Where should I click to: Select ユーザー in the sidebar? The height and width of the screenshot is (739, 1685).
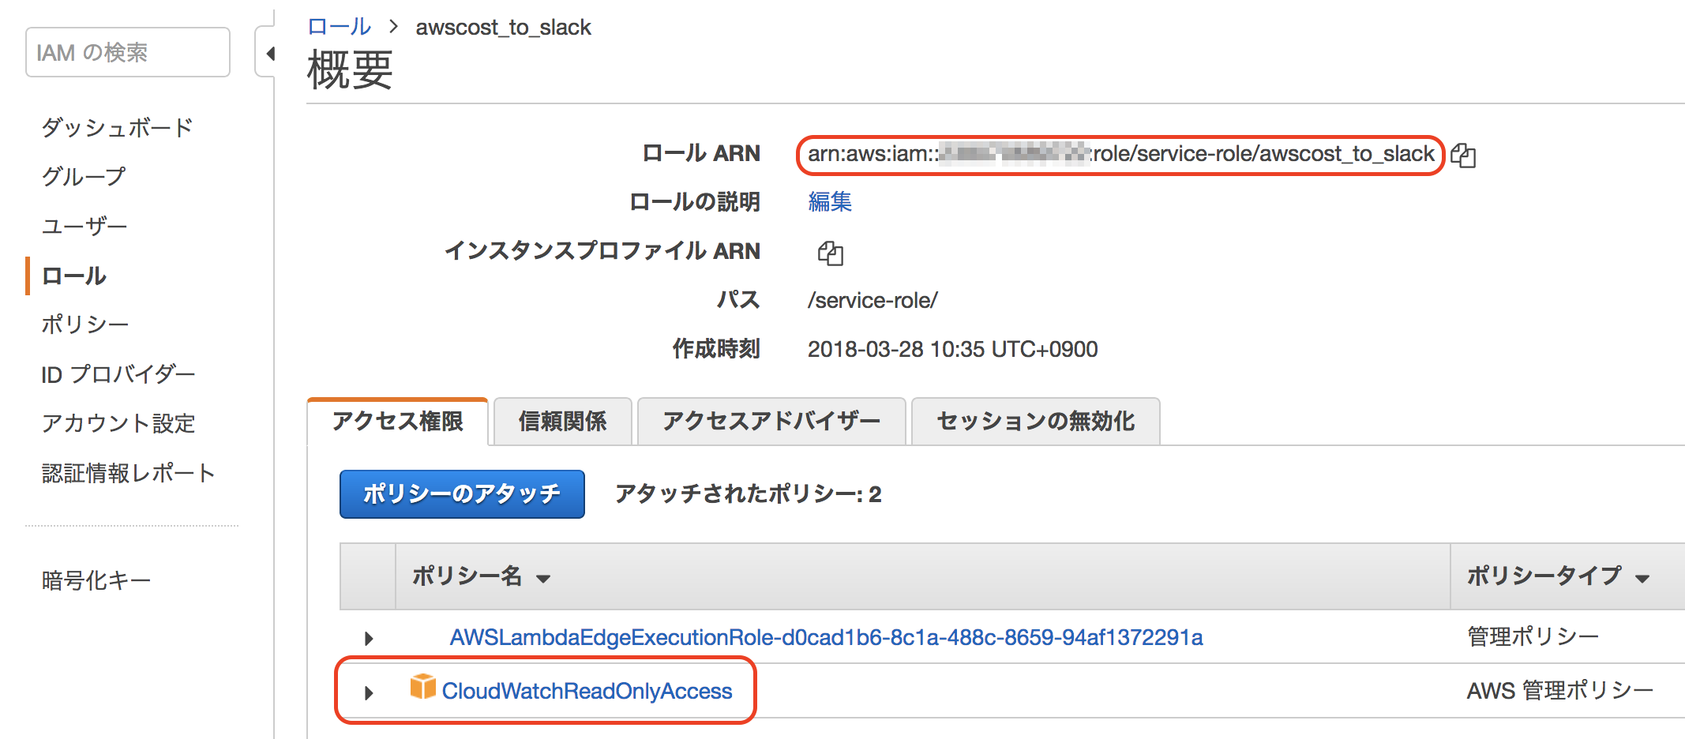coord(84,226)
